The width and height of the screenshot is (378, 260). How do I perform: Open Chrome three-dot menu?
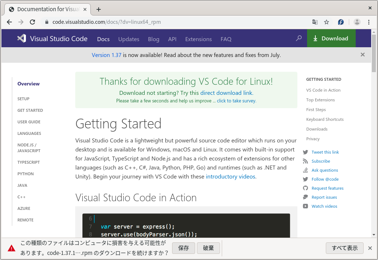click(x=369, y=22)
